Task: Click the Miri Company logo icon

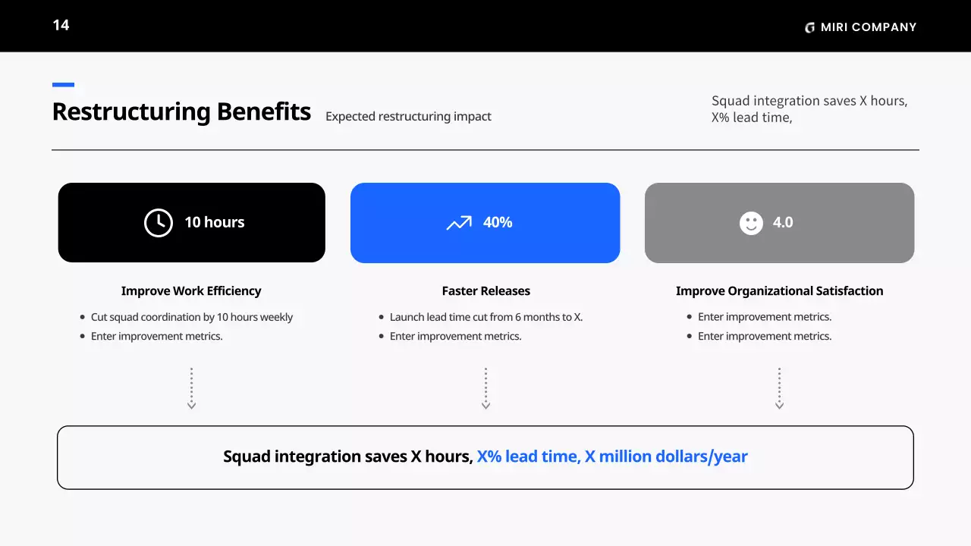Action: [x=809, y=28]
